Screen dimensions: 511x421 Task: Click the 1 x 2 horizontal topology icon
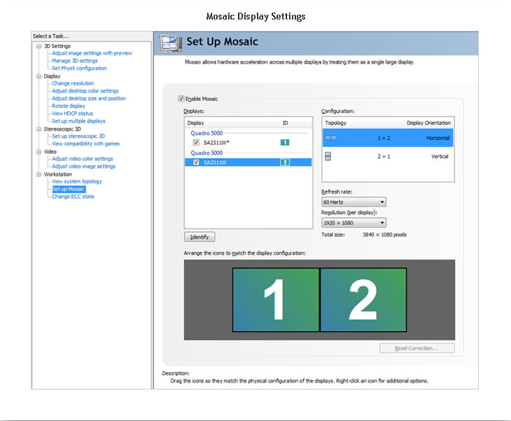tap(330, 138)
